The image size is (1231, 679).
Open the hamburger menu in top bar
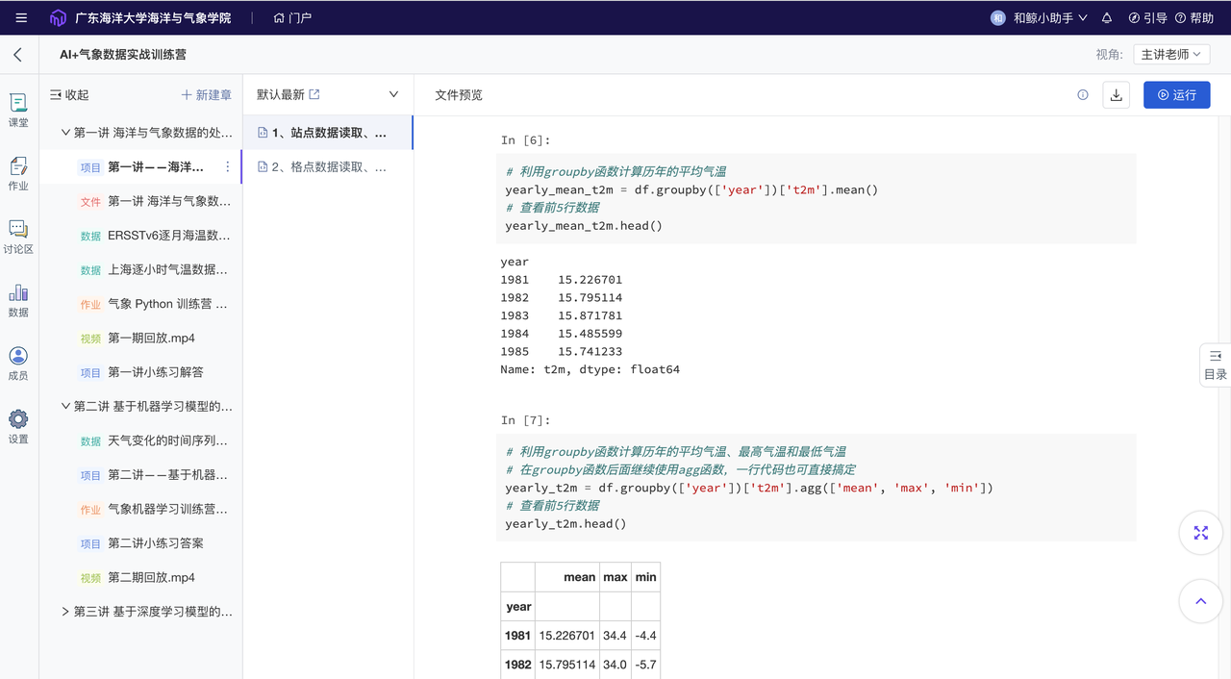tap(21, 17)
